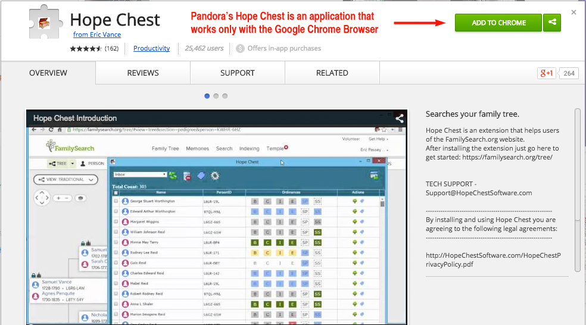Image resolution: width=586 pixels, height=325 pixels.
Task: Open the View: Traditional dropdown
Action: pos(66,180)
